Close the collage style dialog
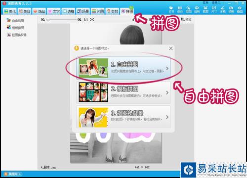 171,48
